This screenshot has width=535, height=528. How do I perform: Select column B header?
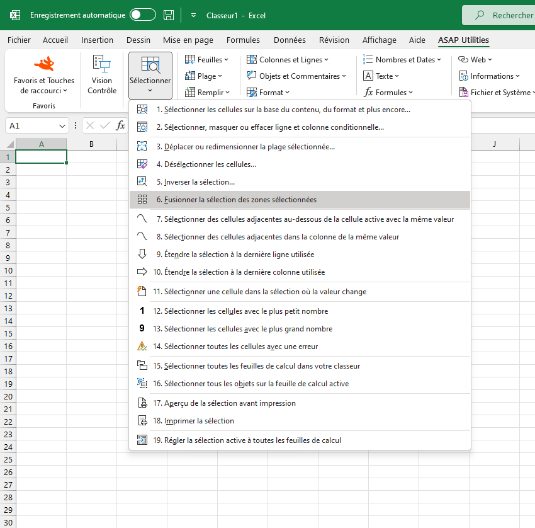click(91, 144)
